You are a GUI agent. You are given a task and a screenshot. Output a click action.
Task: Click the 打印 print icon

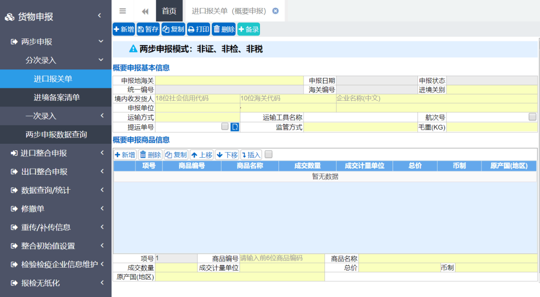point(198,29)
